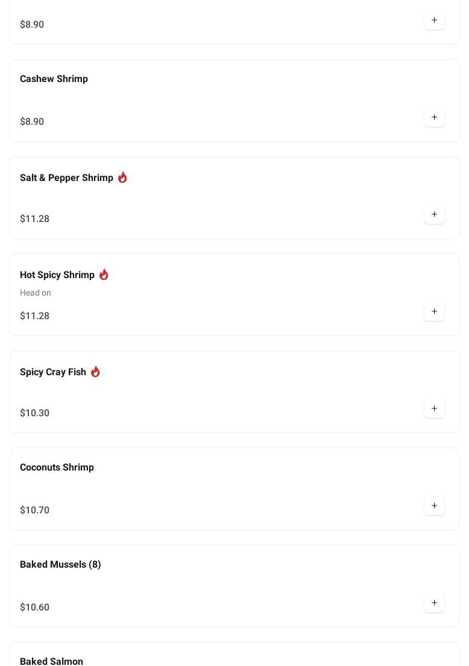Click the flame icon next to Hot Spicy Shrimp
469x666 pixels.
[104, 274]
